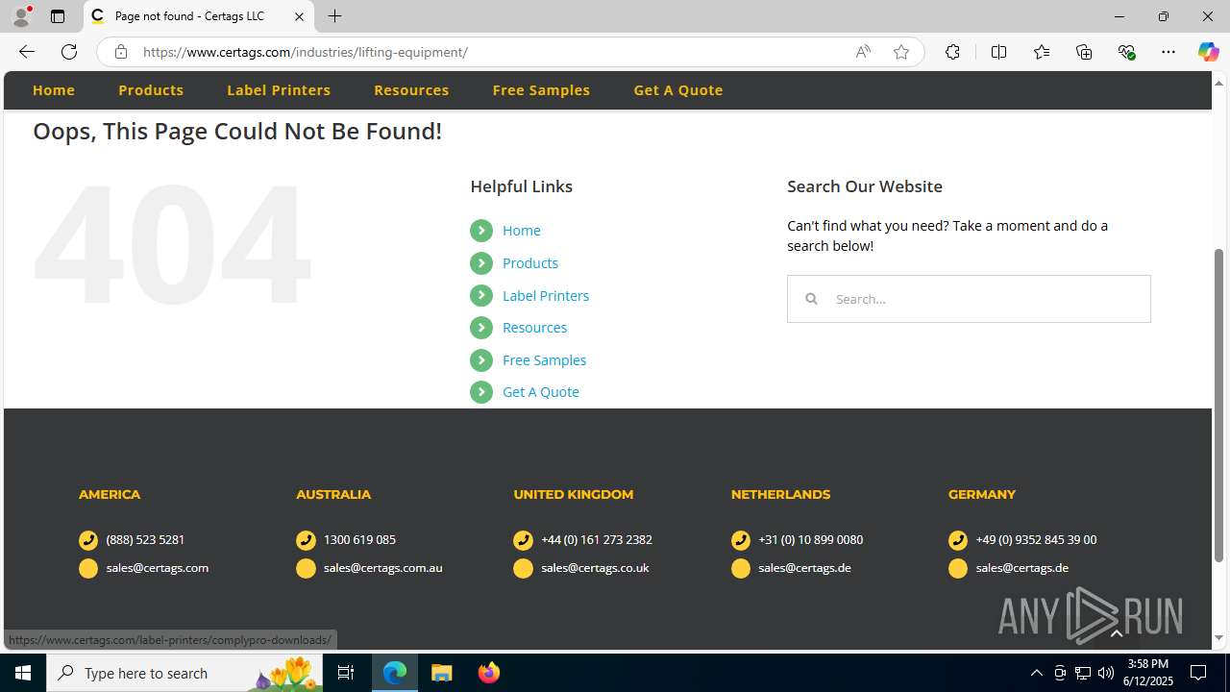This screenshot has height=692, width=1230.
Task: Open the volume control in system tray
Action: pos(1106,673)
